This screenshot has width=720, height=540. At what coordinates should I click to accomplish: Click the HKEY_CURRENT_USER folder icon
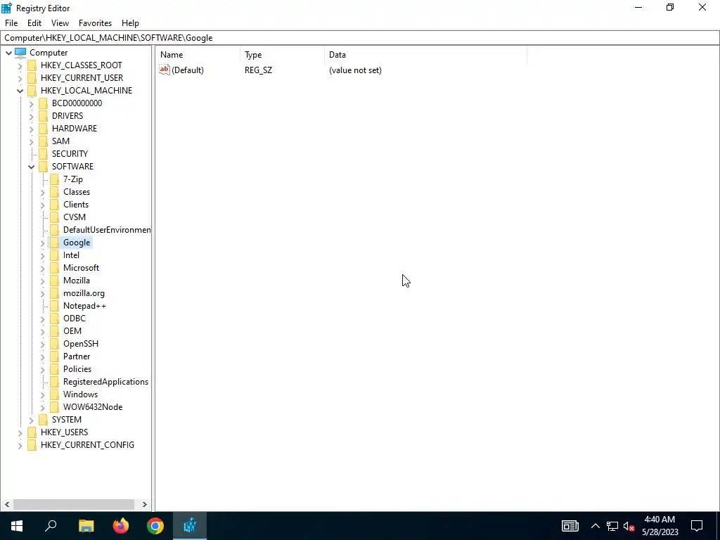(32, 77)
